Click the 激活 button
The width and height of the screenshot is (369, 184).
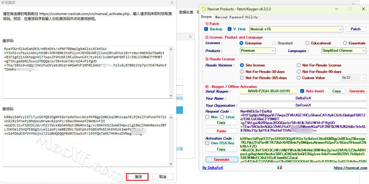coord(138,177)
